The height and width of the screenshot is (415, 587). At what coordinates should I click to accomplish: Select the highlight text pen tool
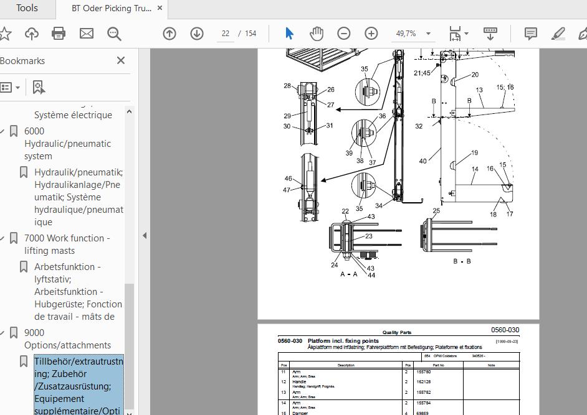[558, 34]
